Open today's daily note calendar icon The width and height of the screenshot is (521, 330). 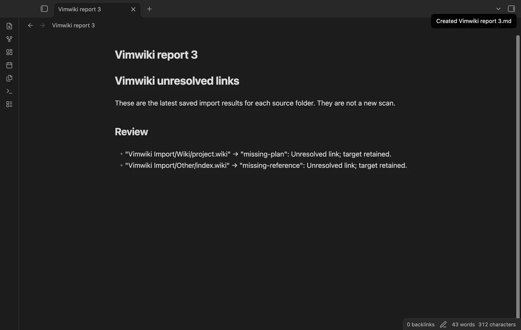pos(10,65)
